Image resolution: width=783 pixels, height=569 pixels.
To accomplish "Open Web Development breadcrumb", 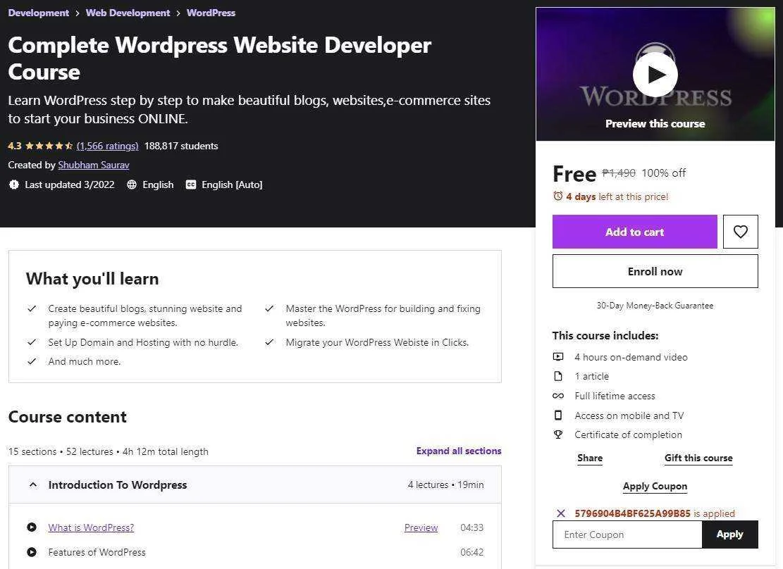I will click(128, 13).
